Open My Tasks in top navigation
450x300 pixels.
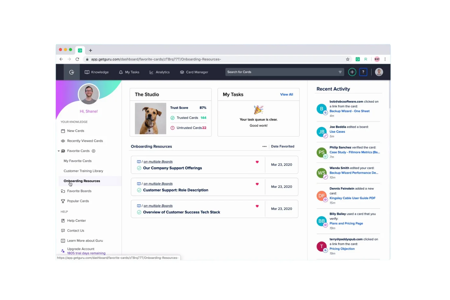(129, 72)
